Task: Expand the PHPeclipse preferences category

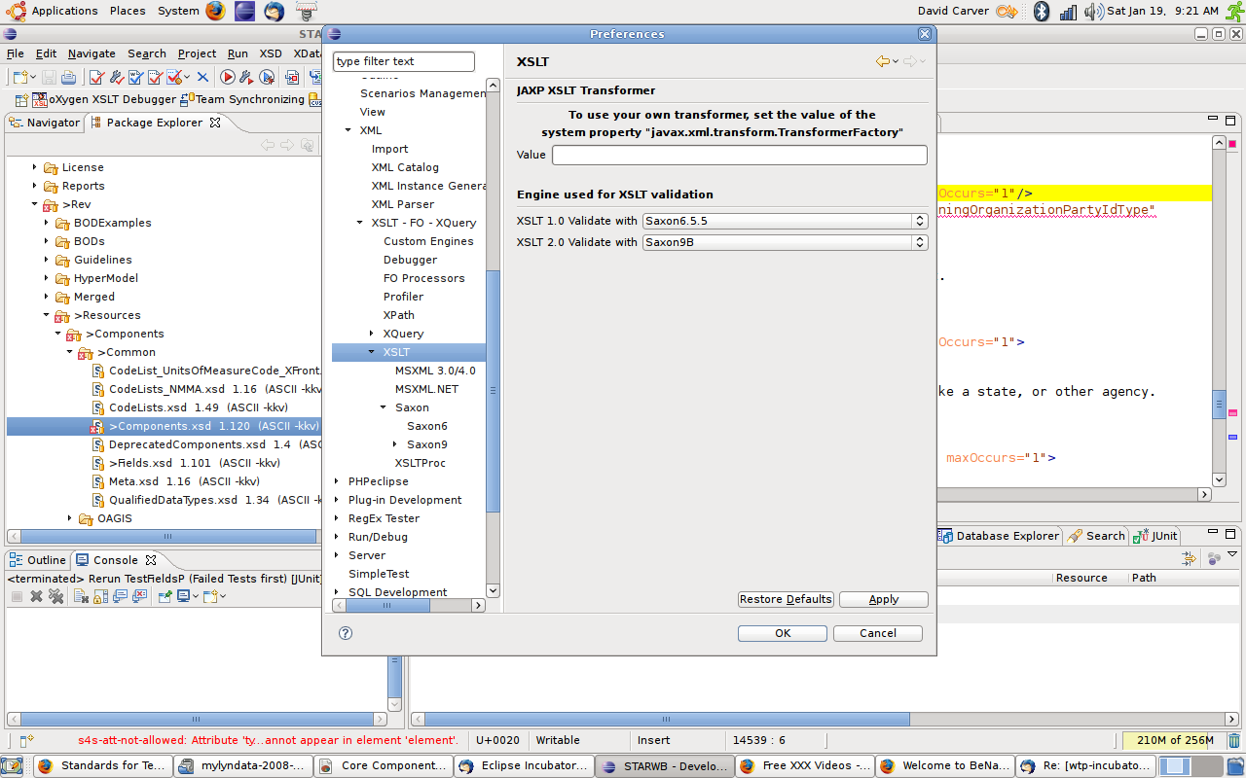Action: [x=337, y=481]
